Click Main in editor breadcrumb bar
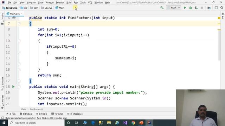 point(23,109)
